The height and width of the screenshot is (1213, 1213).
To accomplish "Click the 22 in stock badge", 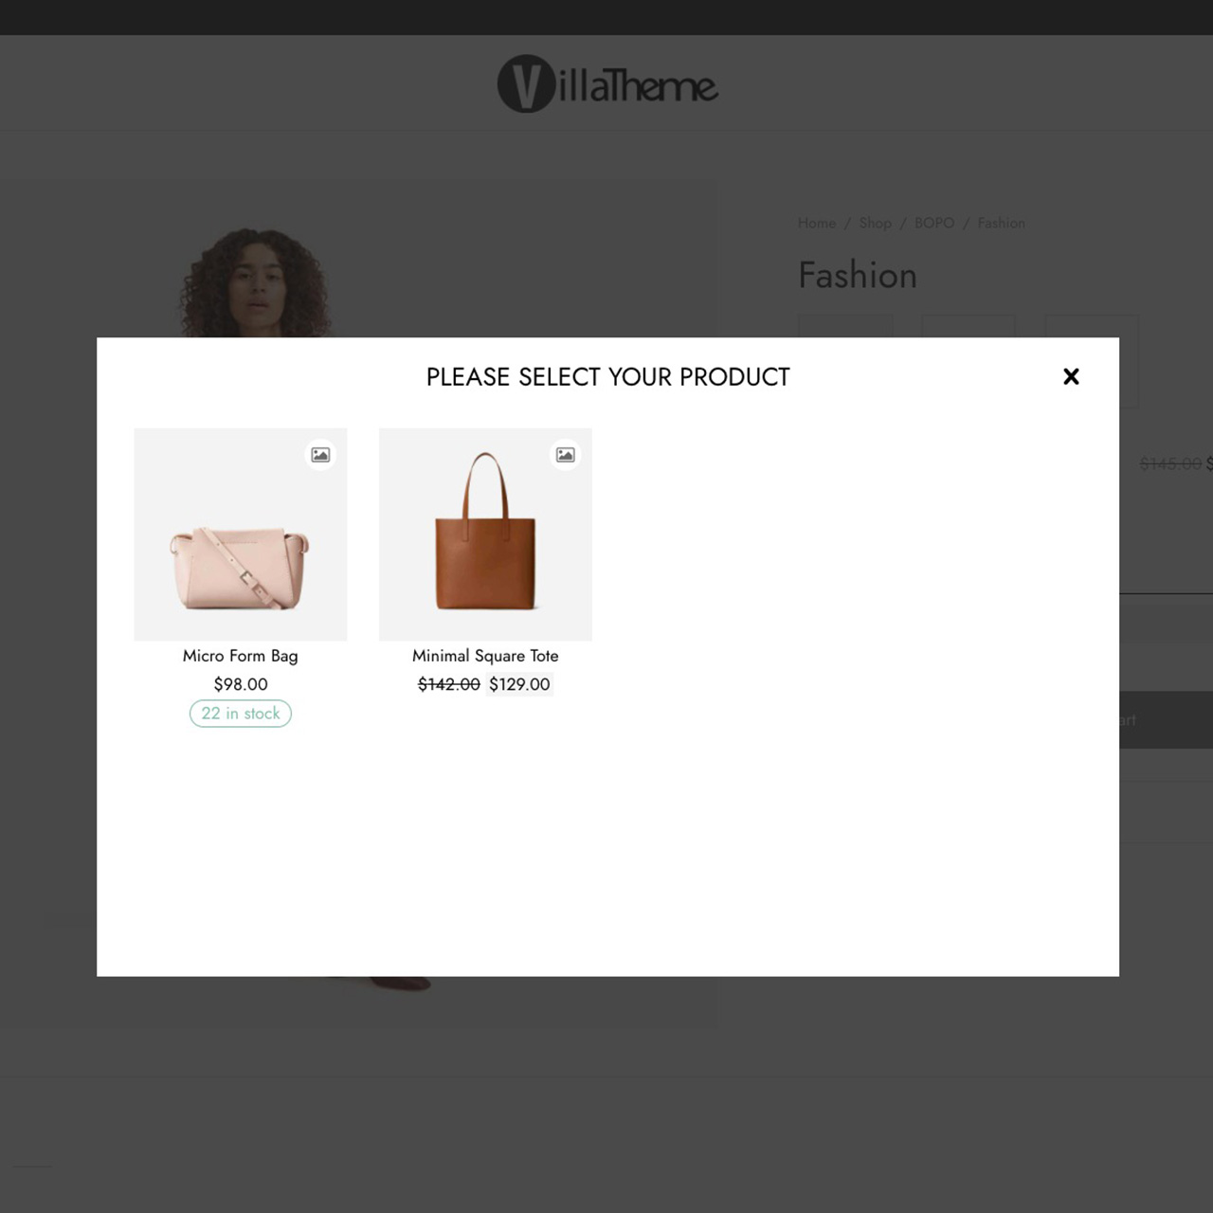I will point(241,714).
